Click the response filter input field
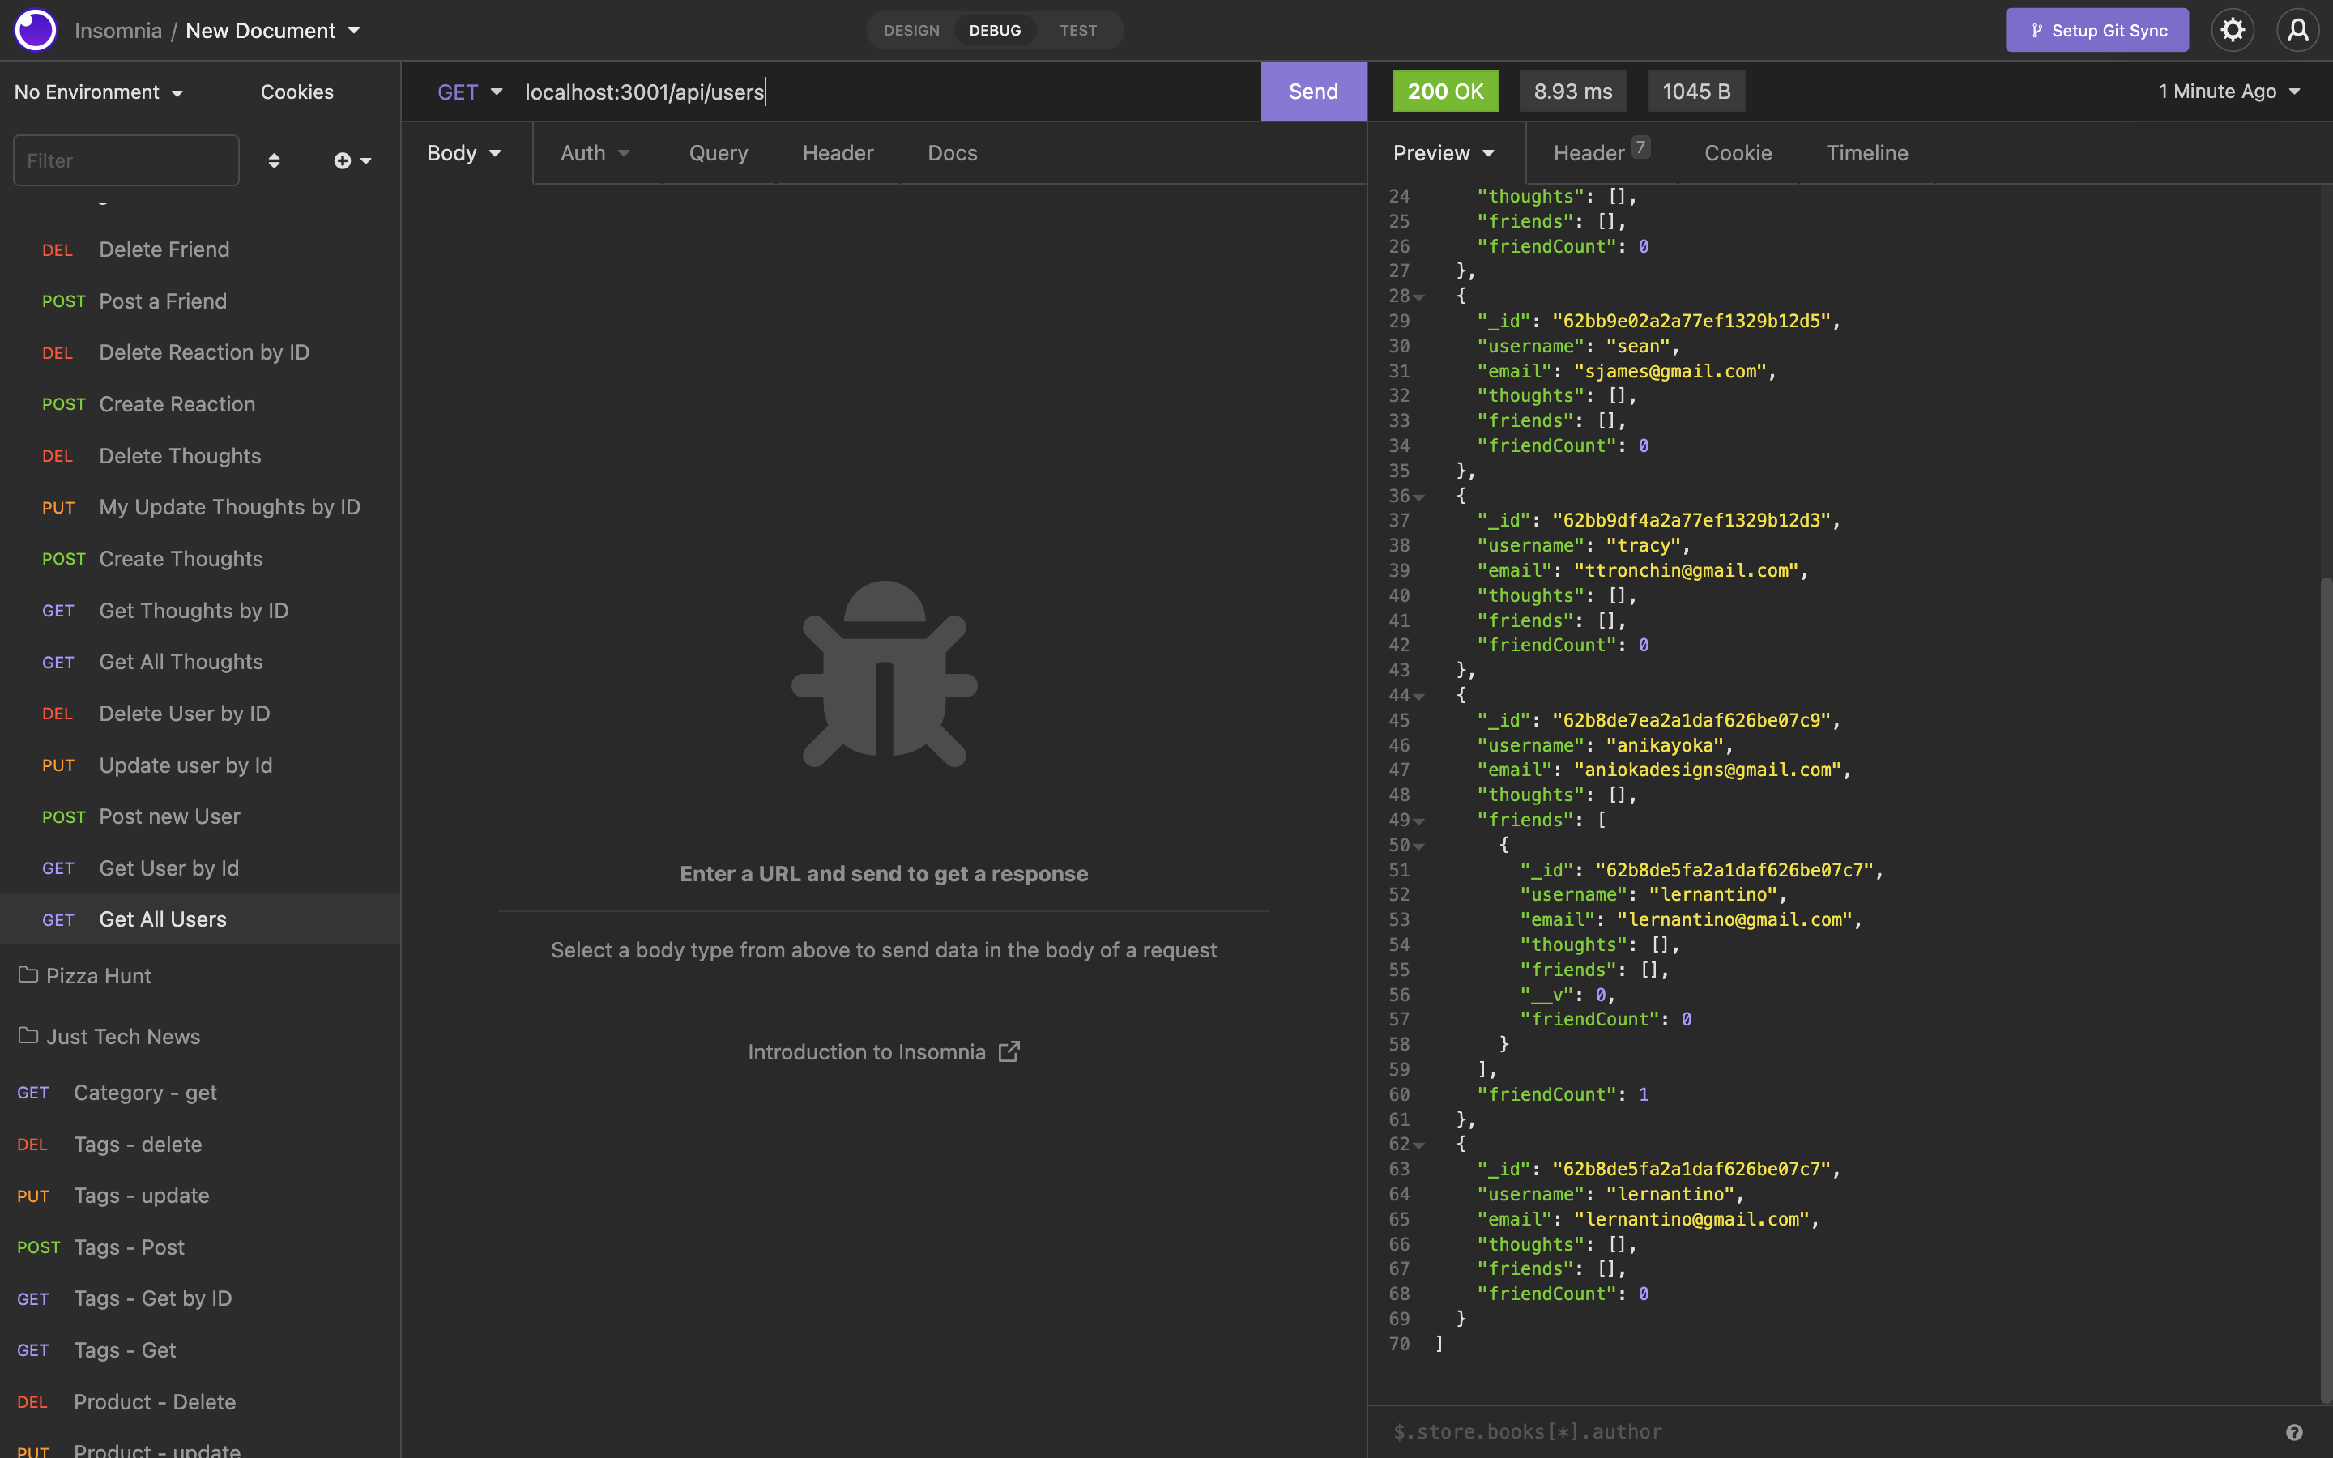Viewport: 2333px width, 1458px height. [x=1639, y=1431]
